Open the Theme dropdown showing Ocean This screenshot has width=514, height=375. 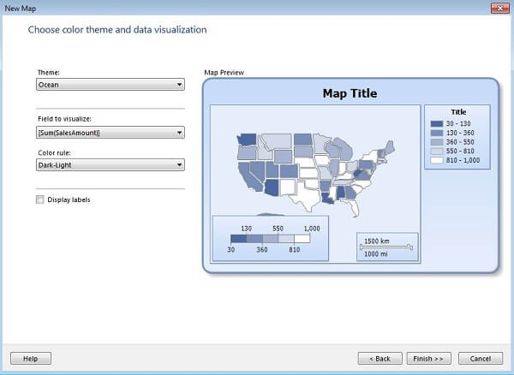pos(111,85)
